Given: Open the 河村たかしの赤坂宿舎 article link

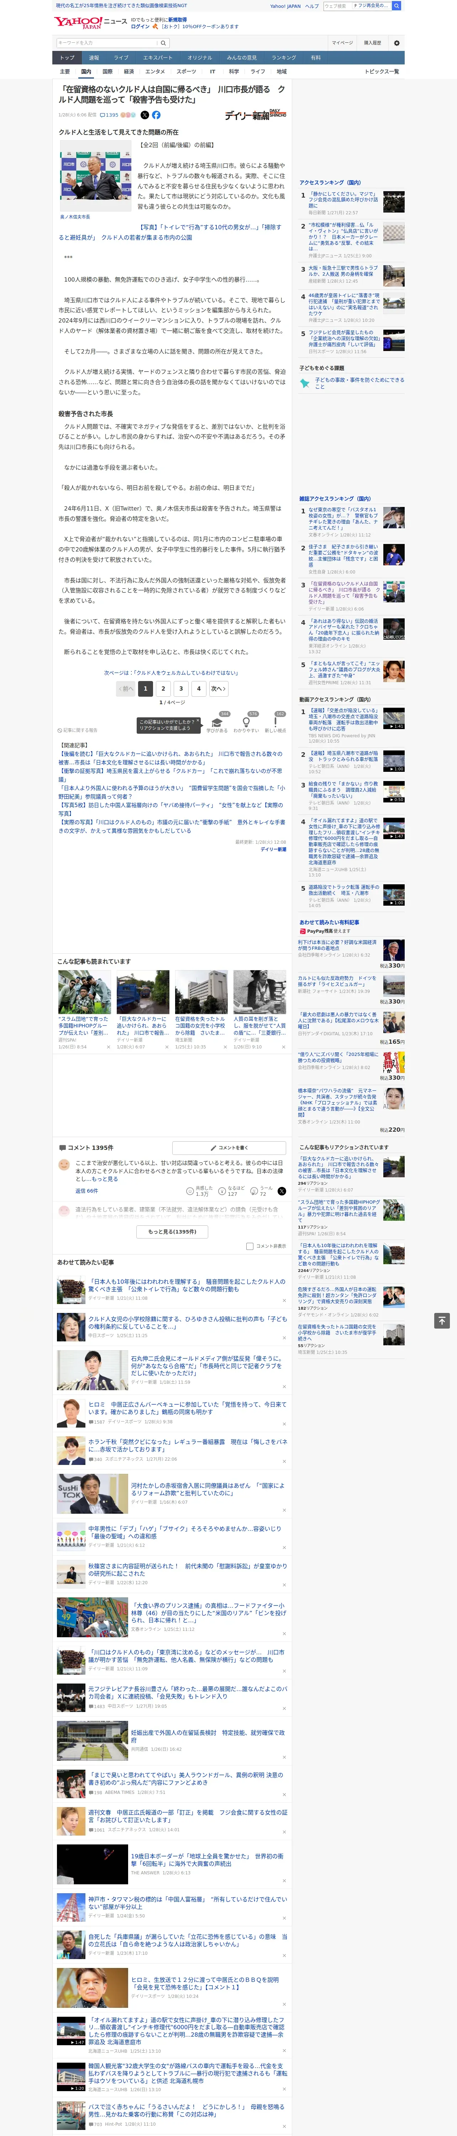Looking at the screenshot, I should [x=208, y=1488].
